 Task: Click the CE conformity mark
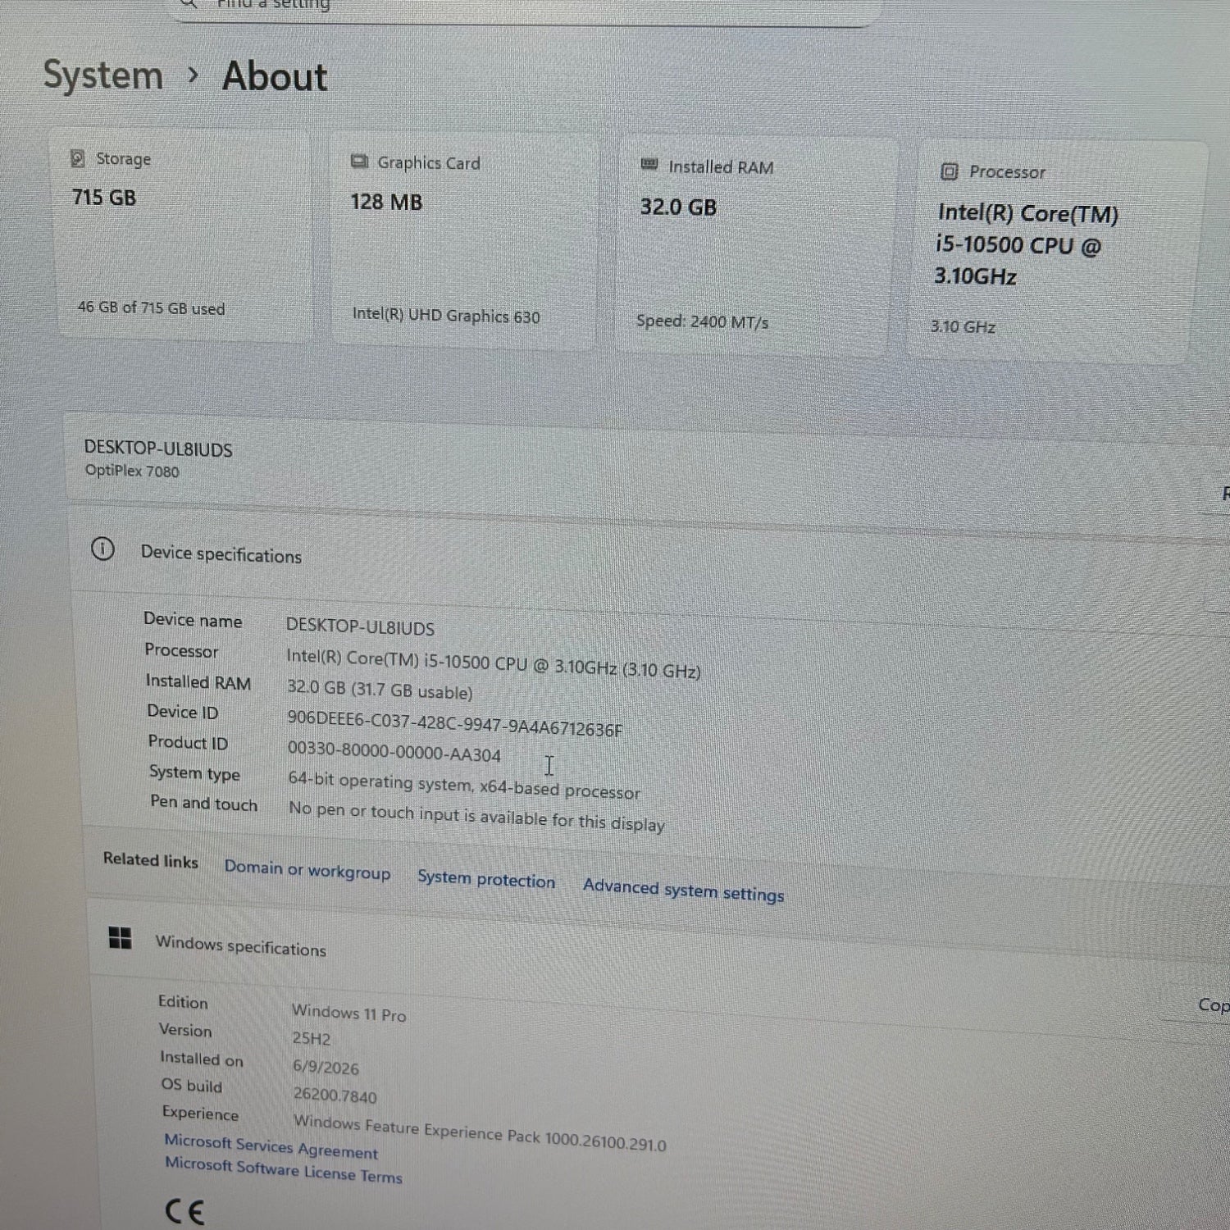pyautogui.click(x=184, y=1210)
